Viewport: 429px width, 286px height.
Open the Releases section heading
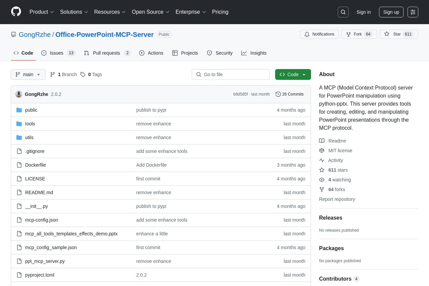tap(330, 218)
